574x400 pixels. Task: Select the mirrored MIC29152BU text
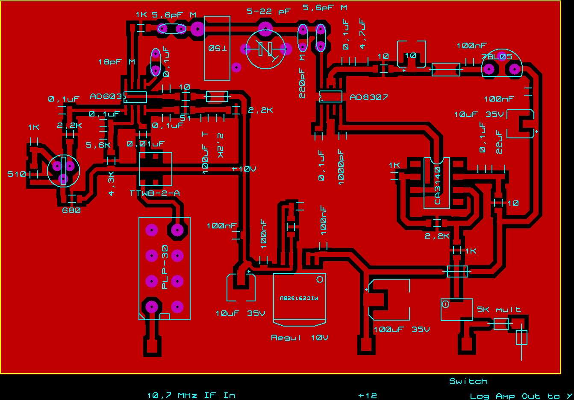pos(299,299)
